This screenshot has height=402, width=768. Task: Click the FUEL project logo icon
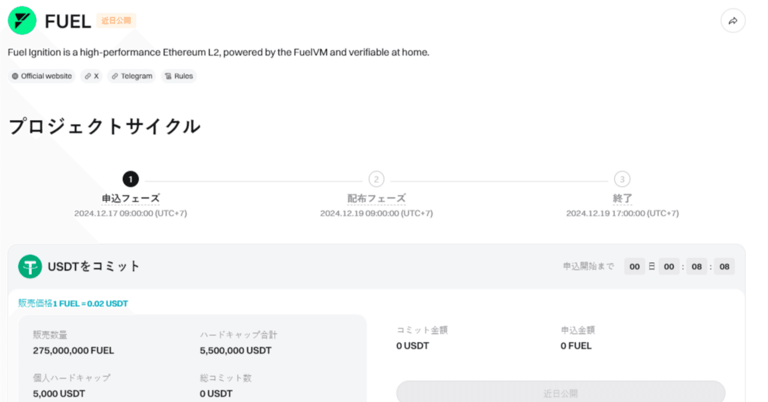tap(22, 20)
